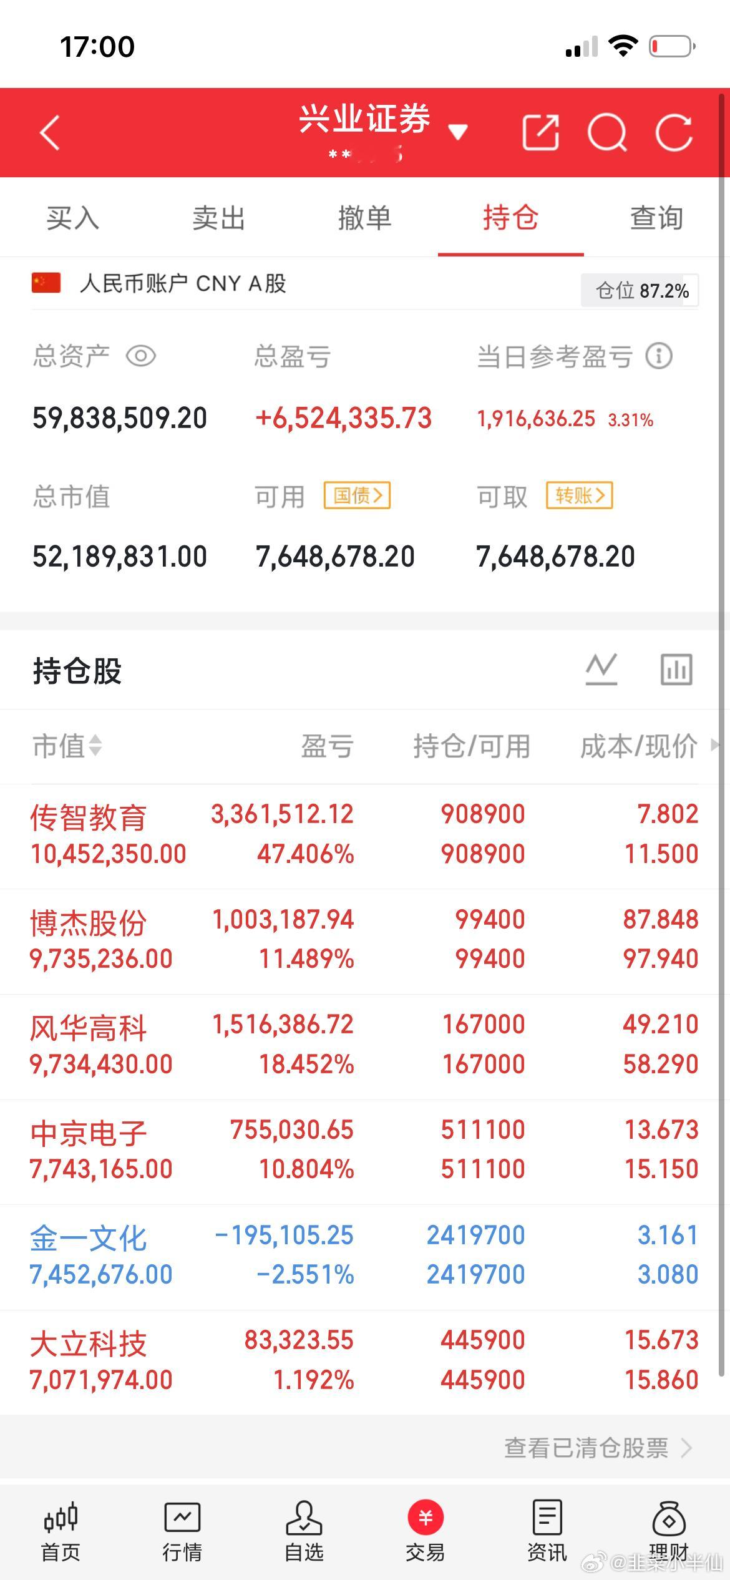Screen dimensions: 730x1580
Task: Open 理财 in bottom navigation
Action: click(x=669, y=1532)
